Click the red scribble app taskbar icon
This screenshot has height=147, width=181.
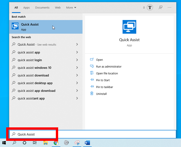click(77, 143)
